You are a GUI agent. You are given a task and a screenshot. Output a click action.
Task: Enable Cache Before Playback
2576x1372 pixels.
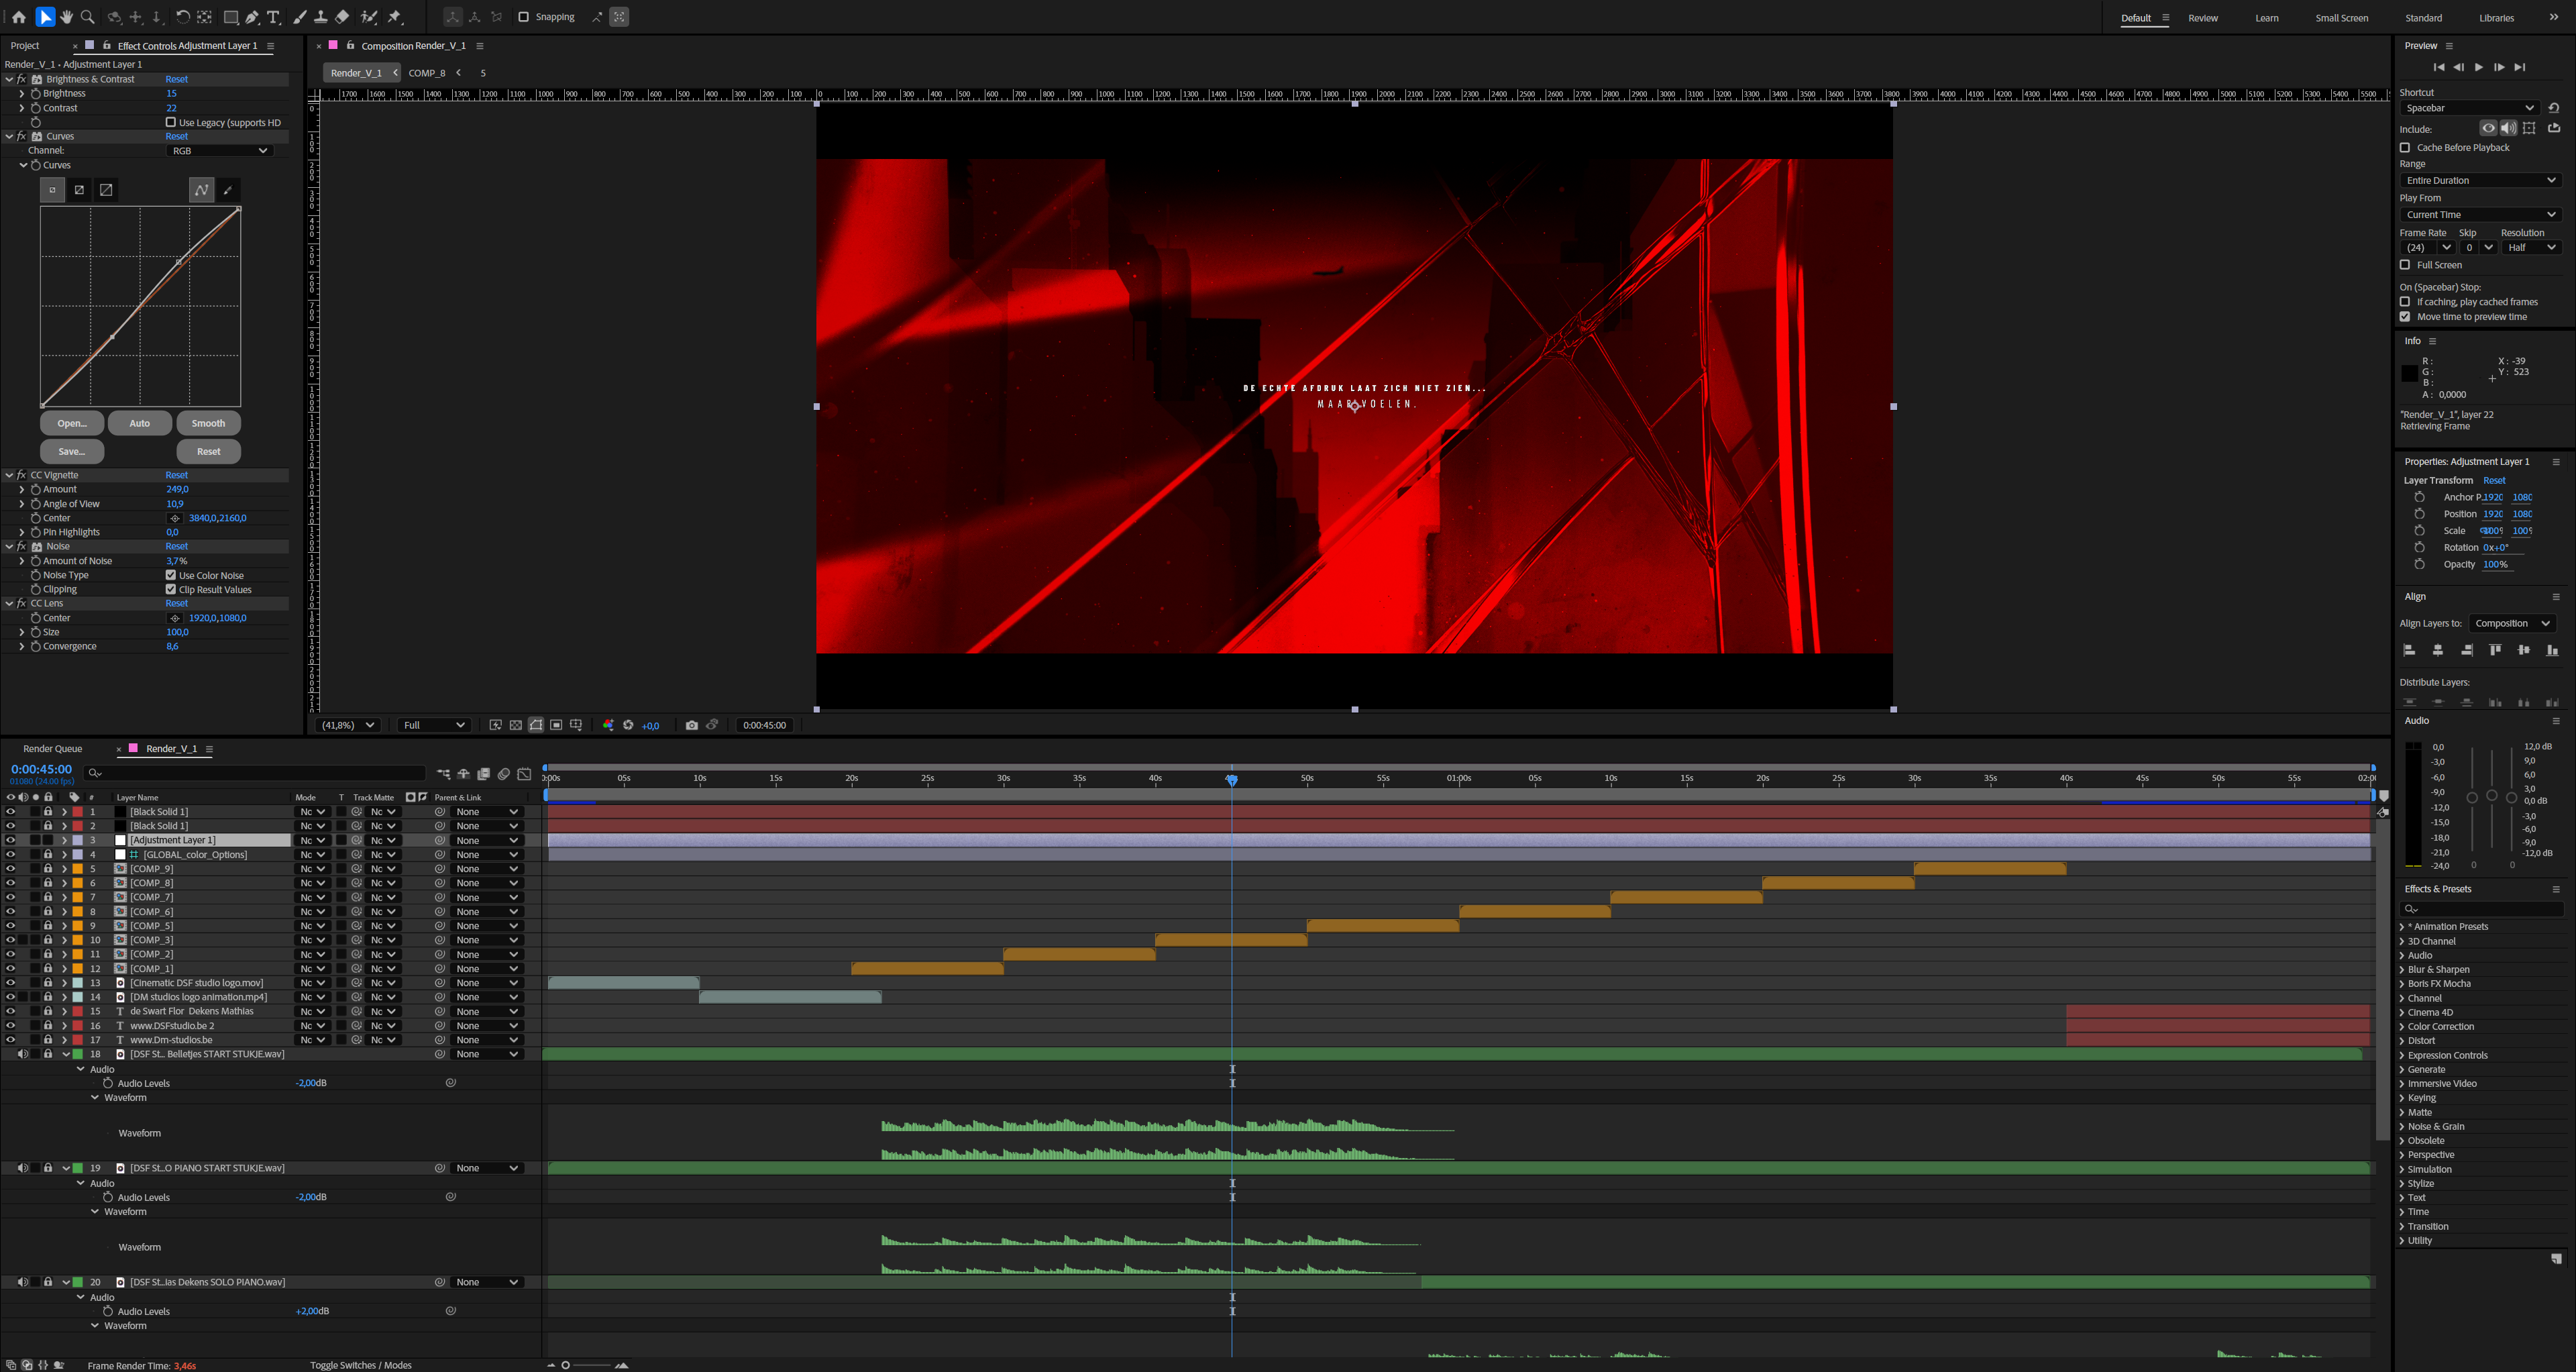tap(2406, 148)
